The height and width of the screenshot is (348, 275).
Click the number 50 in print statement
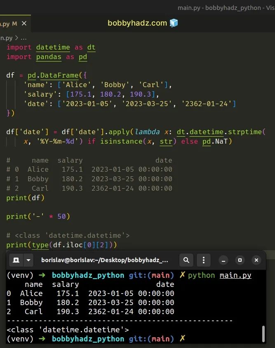click(x=61, y=216)
